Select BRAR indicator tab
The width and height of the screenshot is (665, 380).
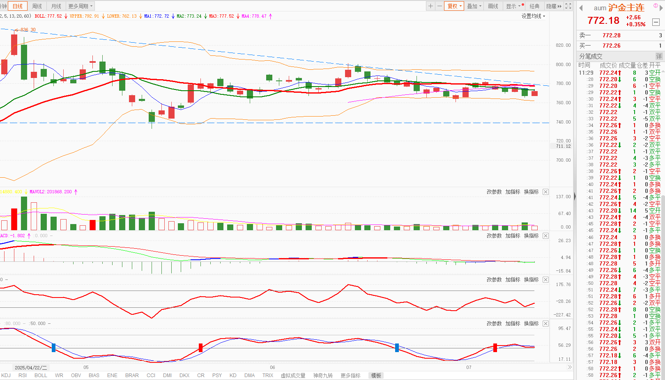pos(132,375)
